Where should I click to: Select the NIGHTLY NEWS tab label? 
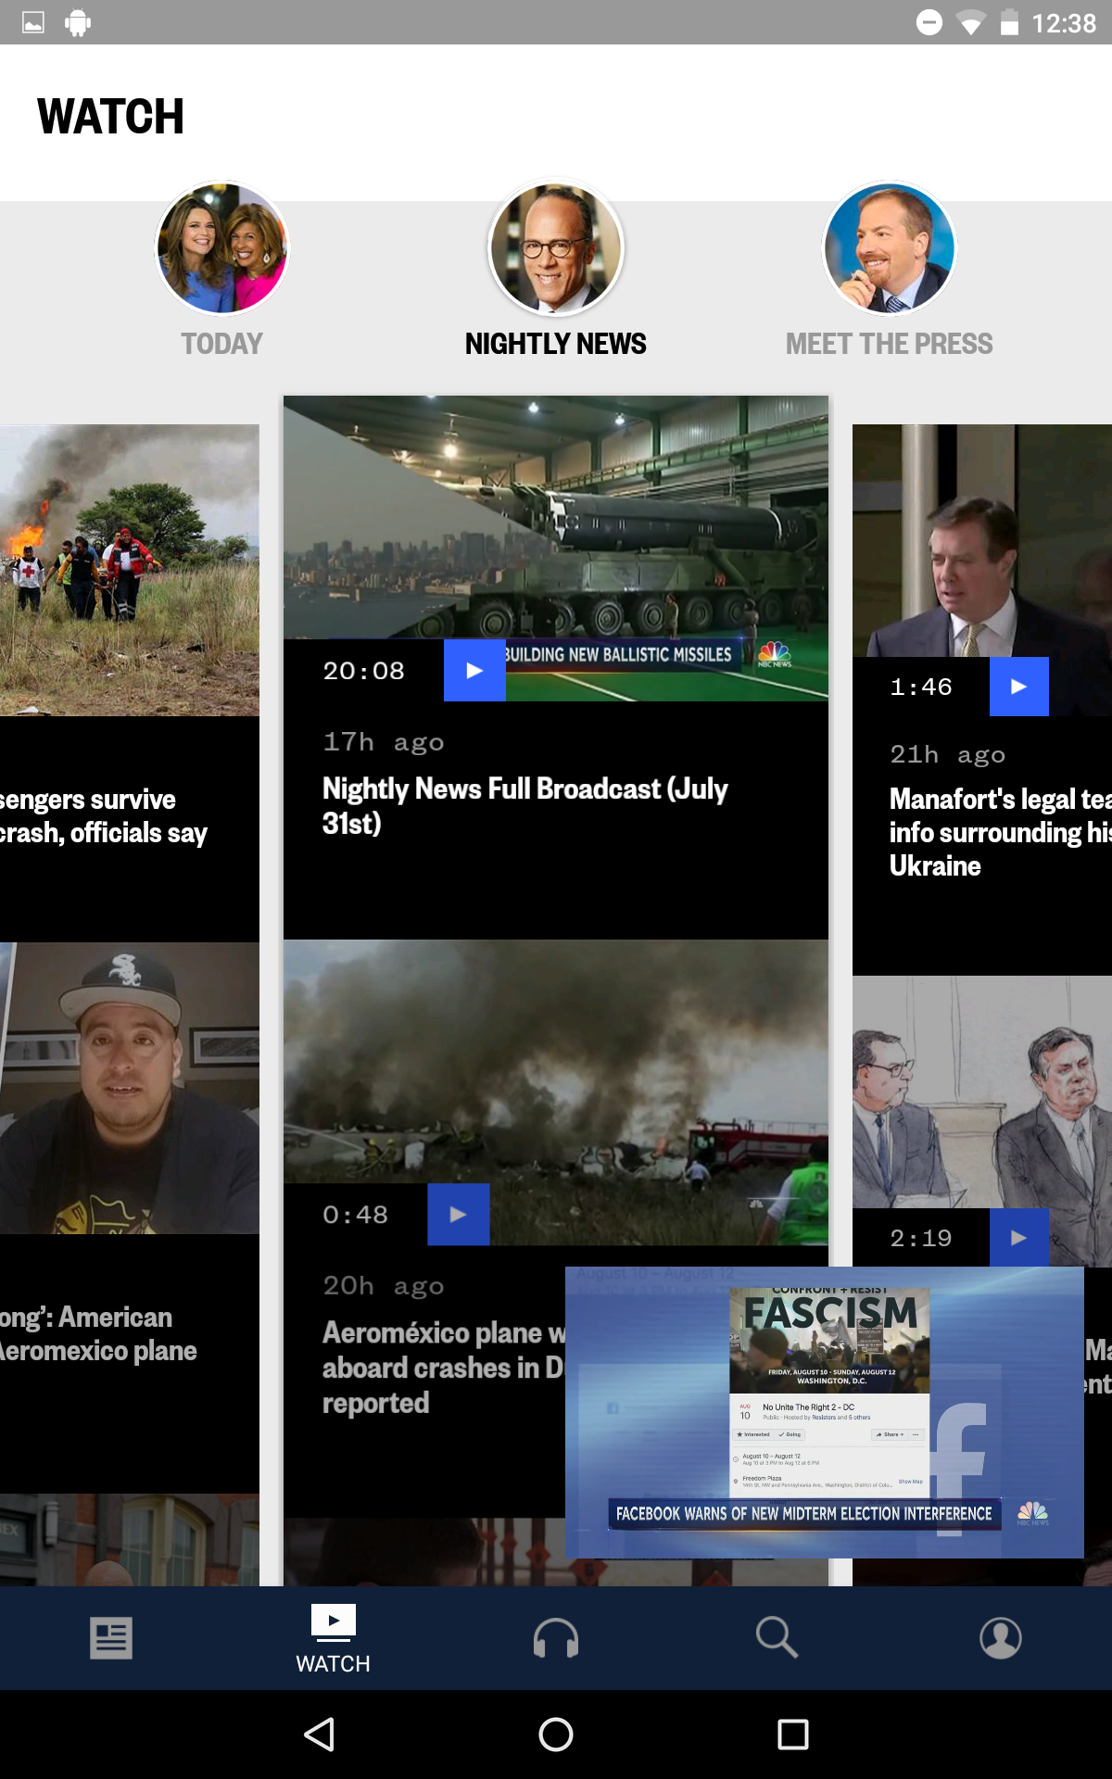556,344
